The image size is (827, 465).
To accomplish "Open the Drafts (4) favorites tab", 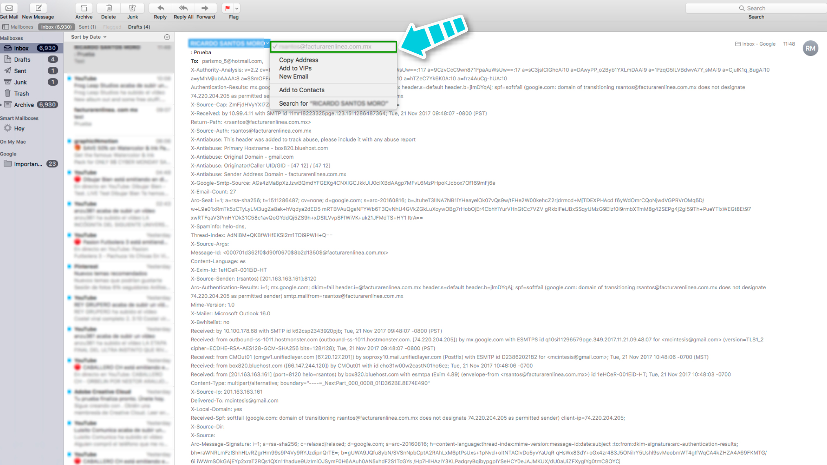I will pyautogui.click(x=139, y=27).
